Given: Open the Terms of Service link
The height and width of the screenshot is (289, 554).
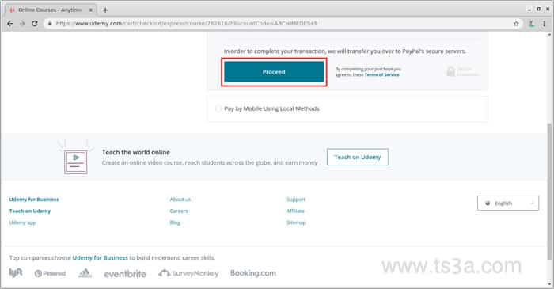Looking at the screenshot, I should point(382,75).
